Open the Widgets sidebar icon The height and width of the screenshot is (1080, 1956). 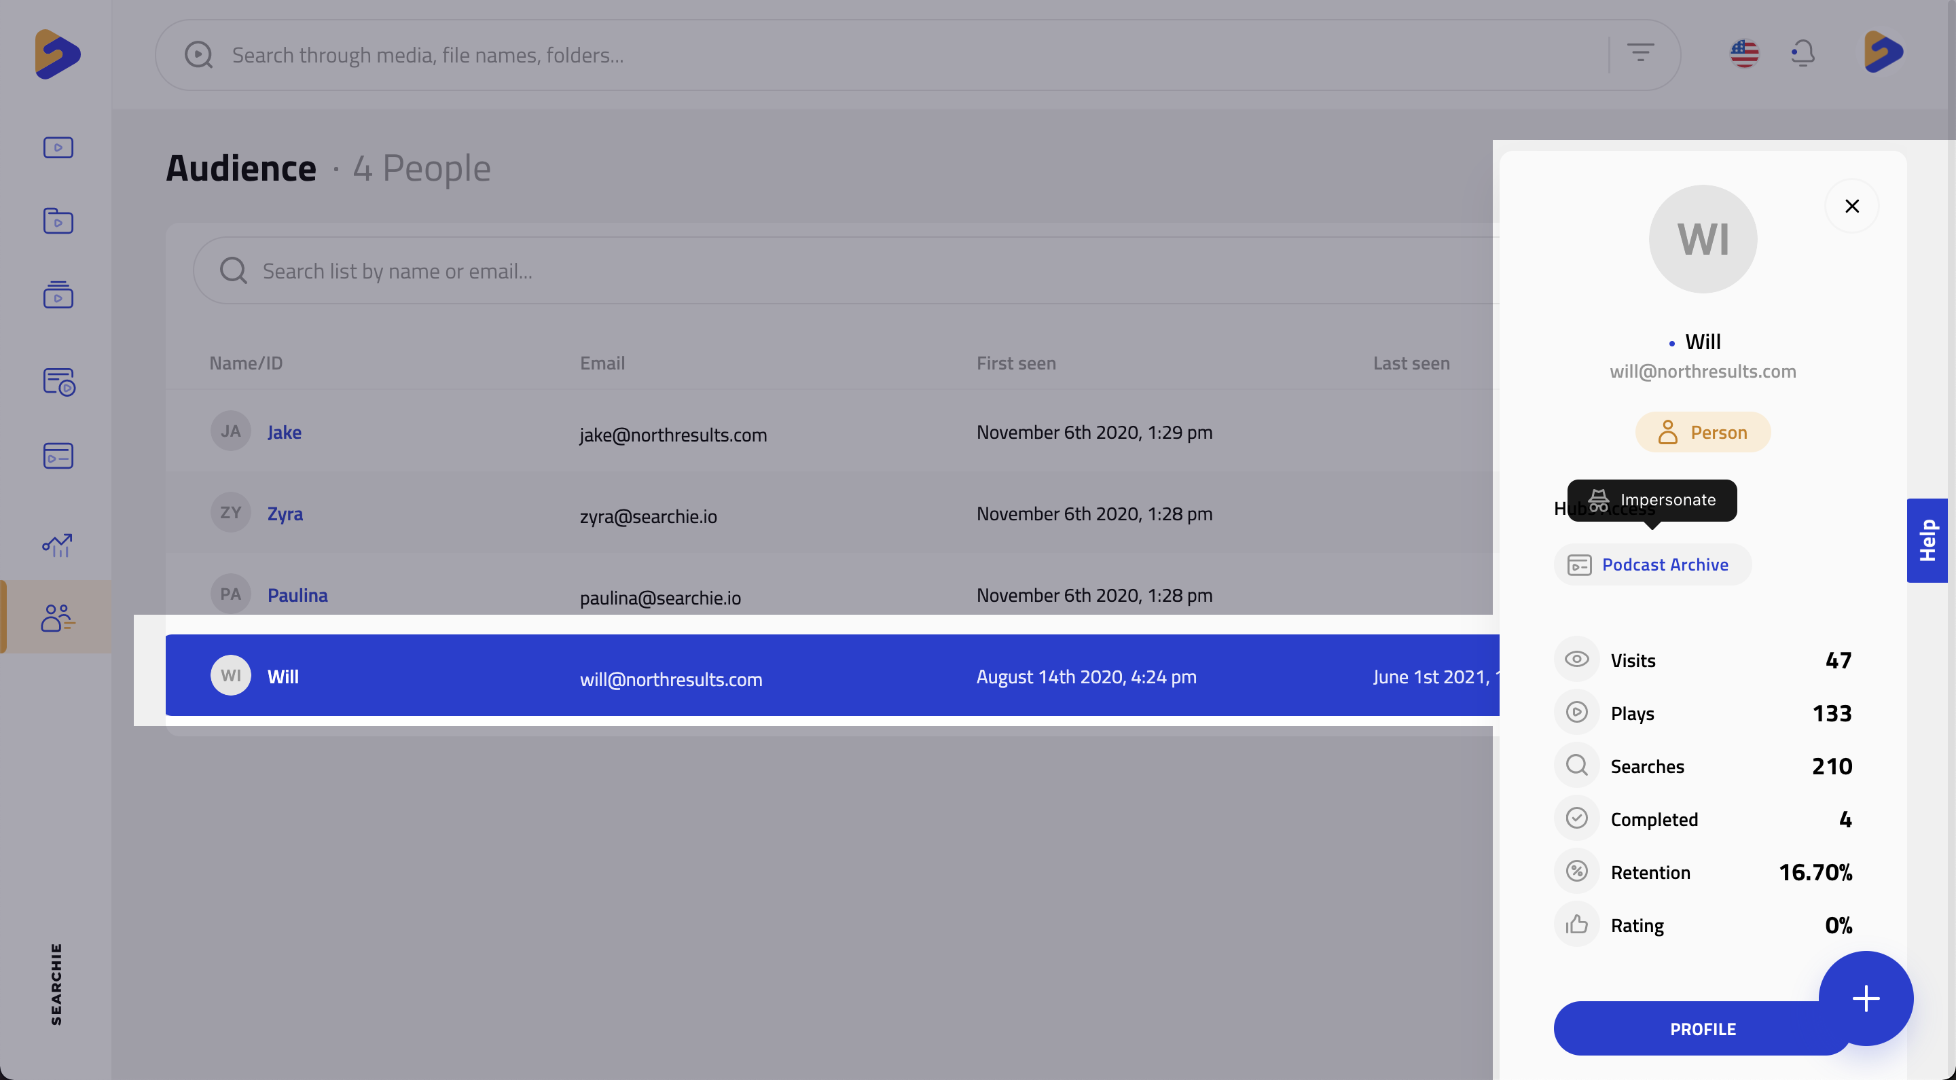coord(58,381)
